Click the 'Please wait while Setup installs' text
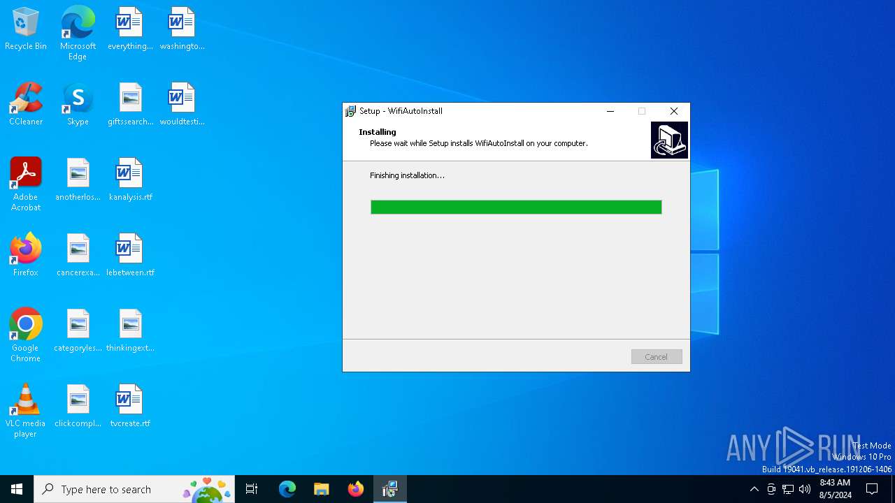 click(x=479, y=143)
